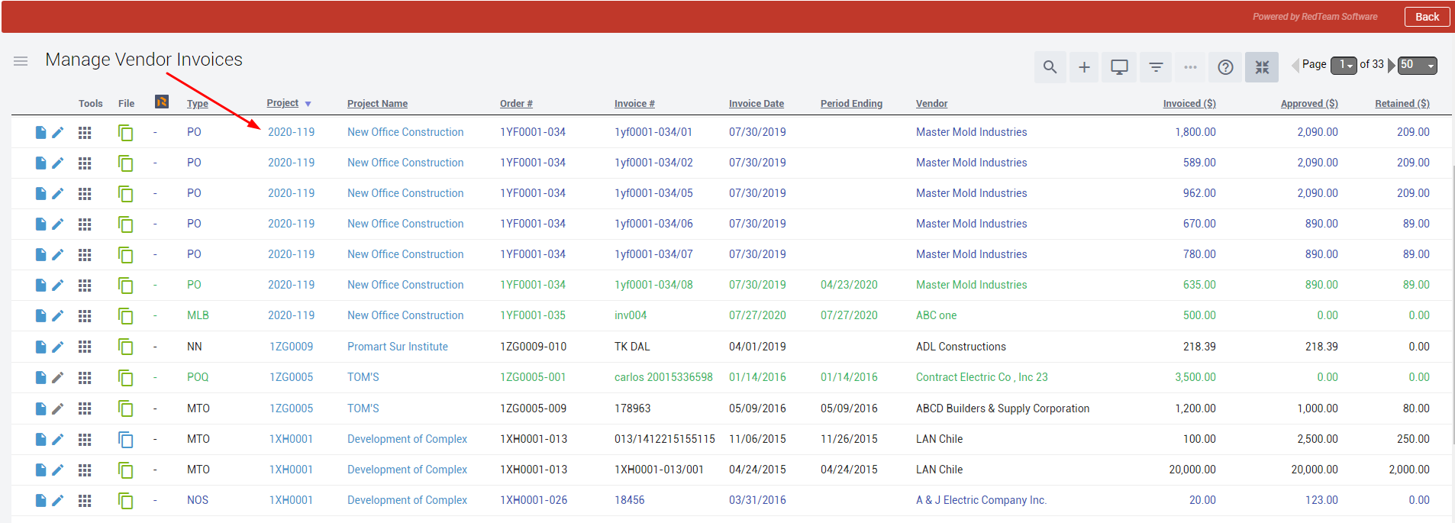Toggle the collapse view button in the toolbar
This screenshot has height=523, width=1455.
coord(1261,67)
